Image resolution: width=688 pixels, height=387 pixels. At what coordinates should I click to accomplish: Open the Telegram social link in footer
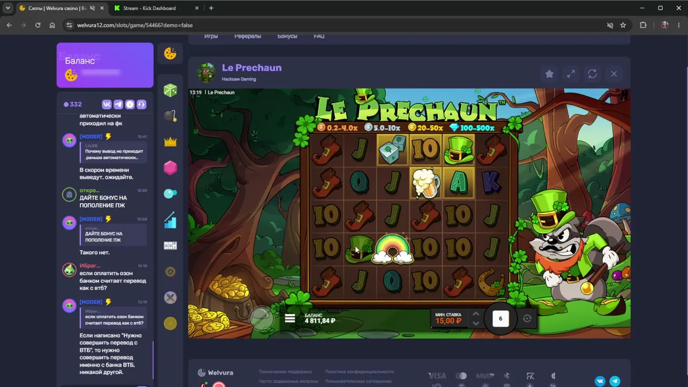click(x=615, y=381)
